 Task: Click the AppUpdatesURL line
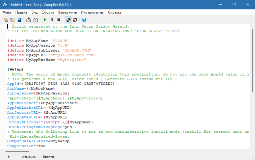(x=37, y=117)
